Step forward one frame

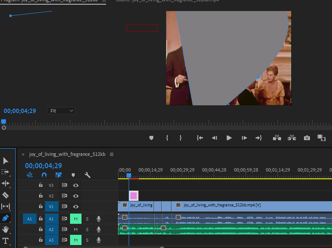[245, 138]
